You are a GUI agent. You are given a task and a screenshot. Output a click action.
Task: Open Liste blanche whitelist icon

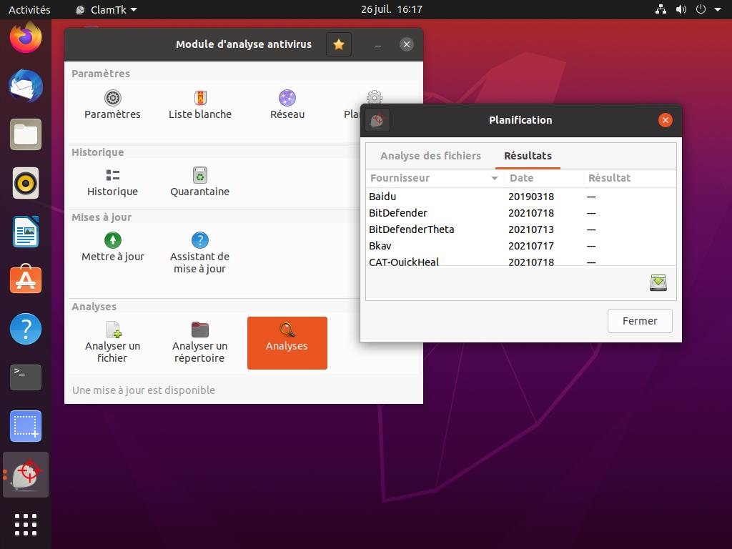coord(200,99)
